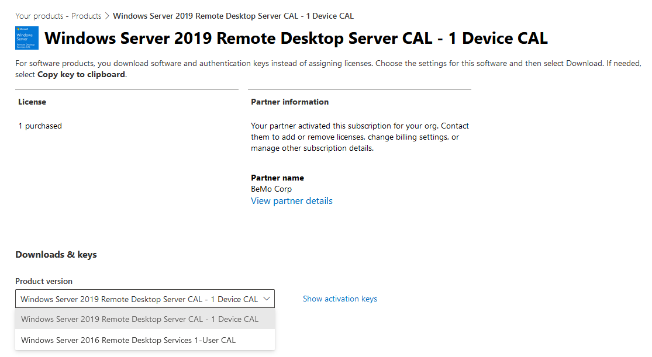
Task: Go back to Your products - Products breadcrumb
Action: coord(58,16)
